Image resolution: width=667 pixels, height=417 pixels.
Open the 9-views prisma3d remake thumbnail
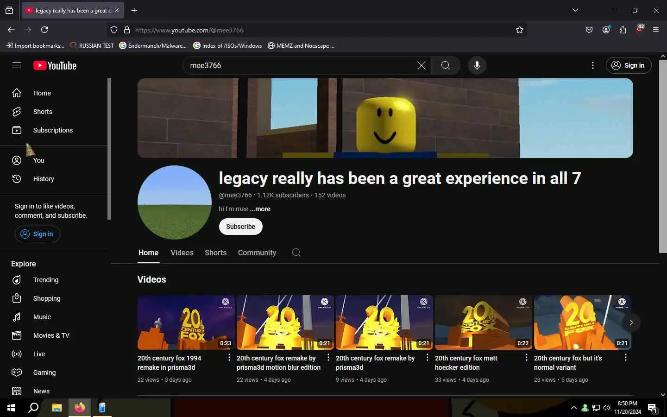pyautogui.click(x=384, y=322)
